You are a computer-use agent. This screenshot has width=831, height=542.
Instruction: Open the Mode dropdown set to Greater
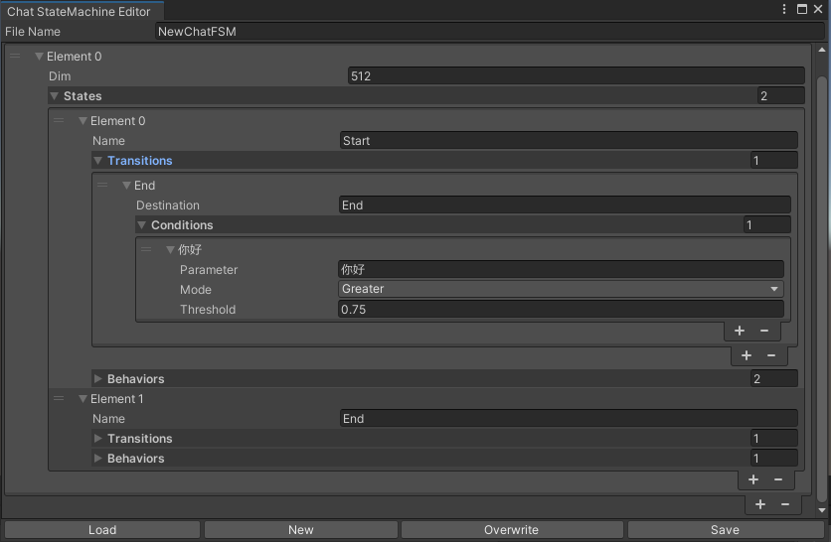coord(561,289)
